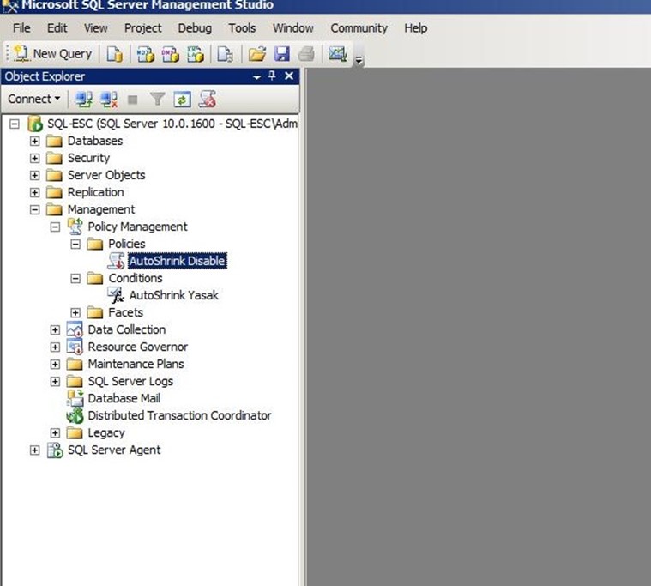The height and width of the screenshot is (586, 651).
Task: Open the toolbar options overflow arrow
Action: pos(359,61)
